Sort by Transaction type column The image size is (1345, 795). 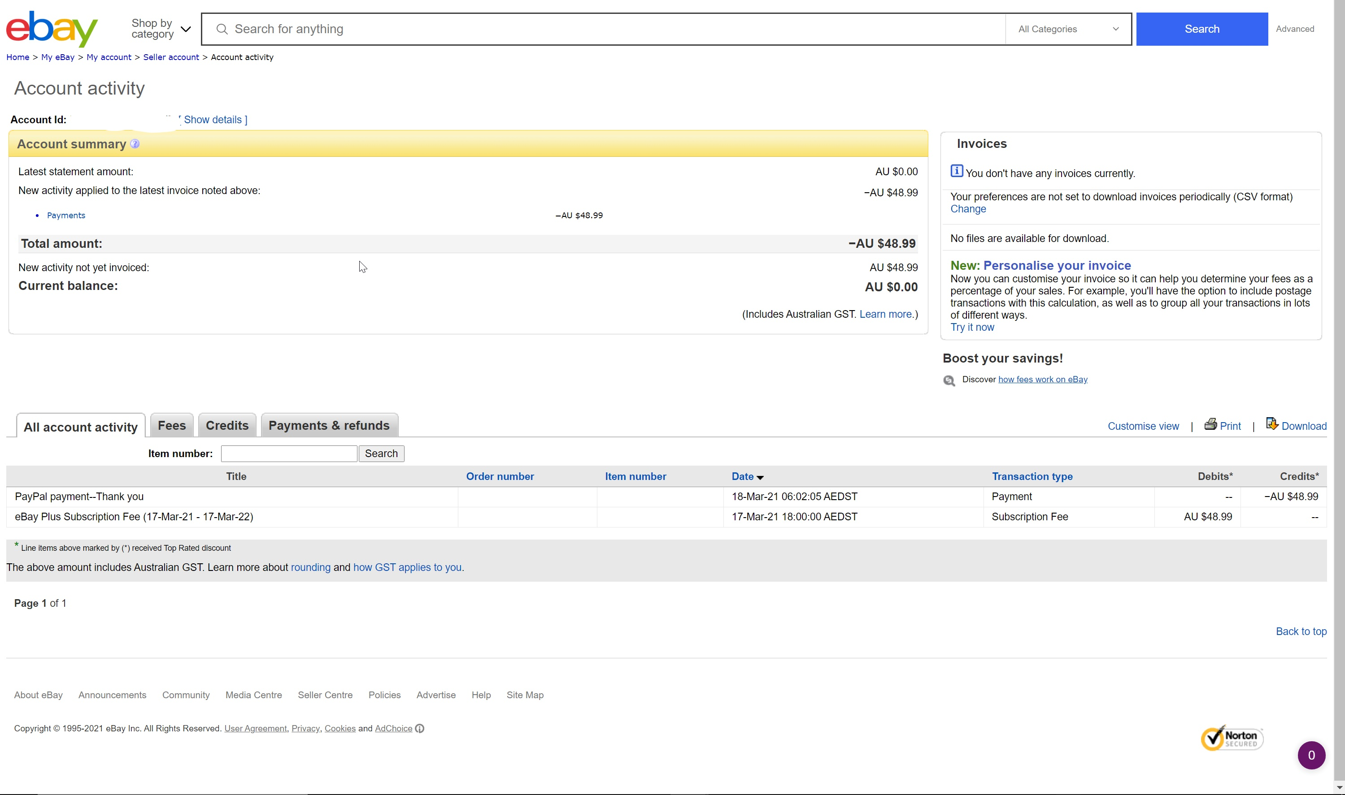tap(1032, 477)
